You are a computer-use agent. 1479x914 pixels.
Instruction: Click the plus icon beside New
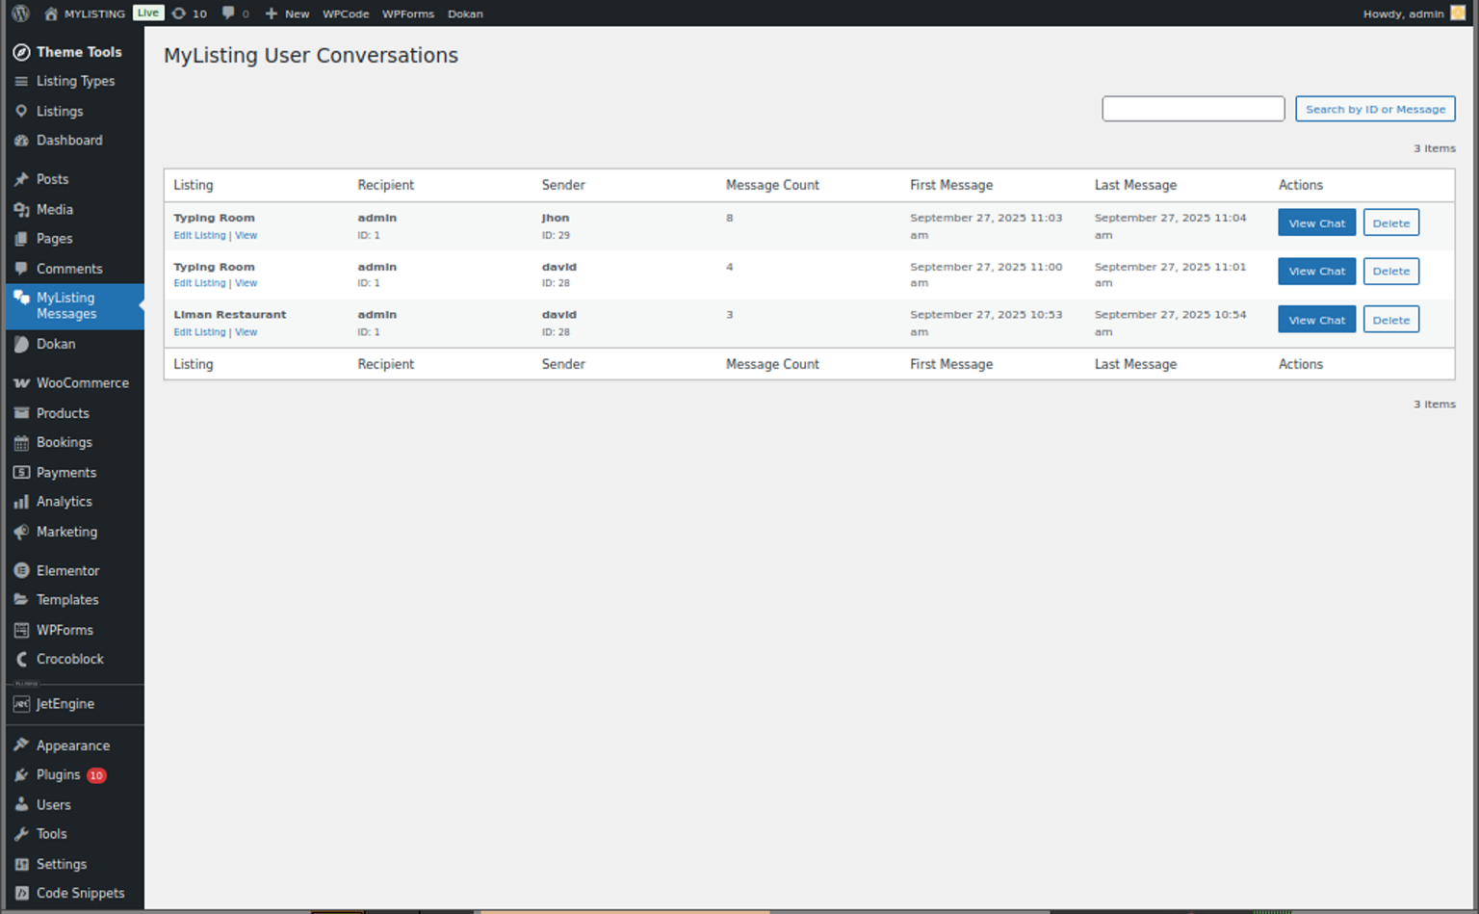point(272,13)
